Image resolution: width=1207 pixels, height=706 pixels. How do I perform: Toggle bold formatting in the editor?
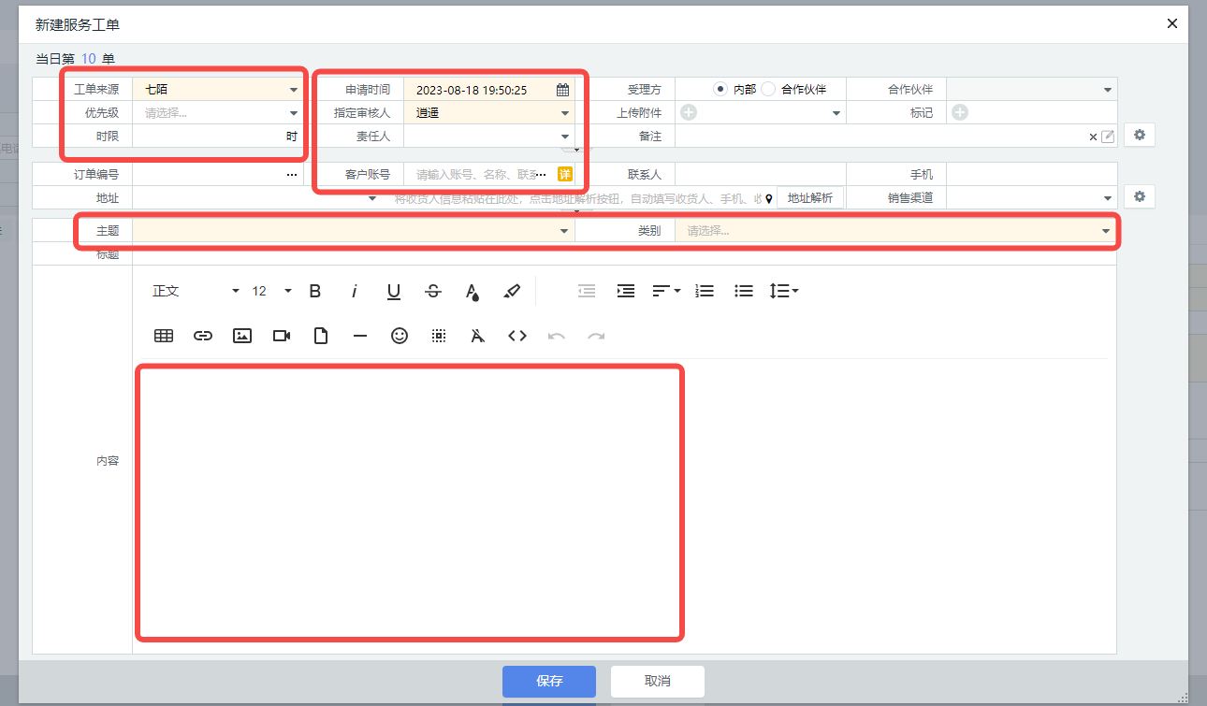[315, 291]
